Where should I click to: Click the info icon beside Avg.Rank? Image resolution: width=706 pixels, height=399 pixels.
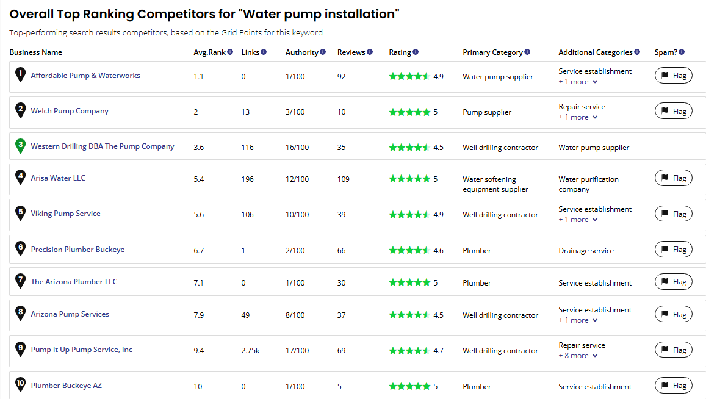click(230, 52)
